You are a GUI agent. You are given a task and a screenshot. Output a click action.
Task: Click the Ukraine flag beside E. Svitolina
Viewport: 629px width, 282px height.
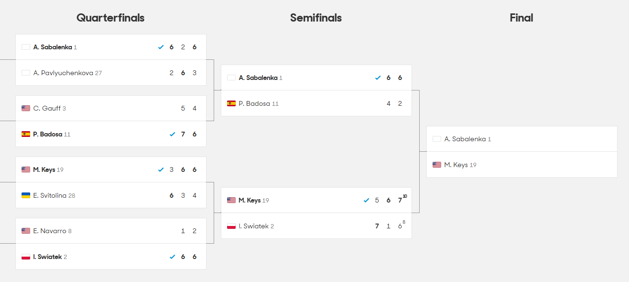pyautogui.click(x=26, y=195)
